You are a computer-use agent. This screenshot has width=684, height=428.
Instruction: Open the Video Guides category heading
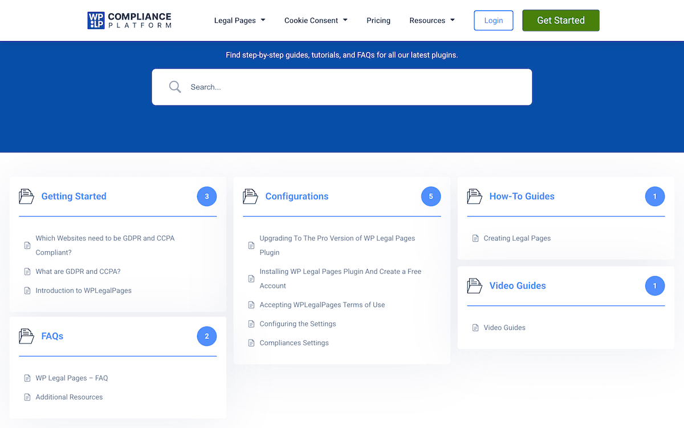coord(518,286)
